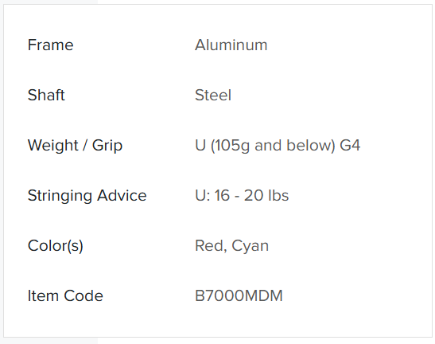Click the Frame label
The width and height of the screenshot is (435, 344).
pyautogui.click(x=50, y=45)
